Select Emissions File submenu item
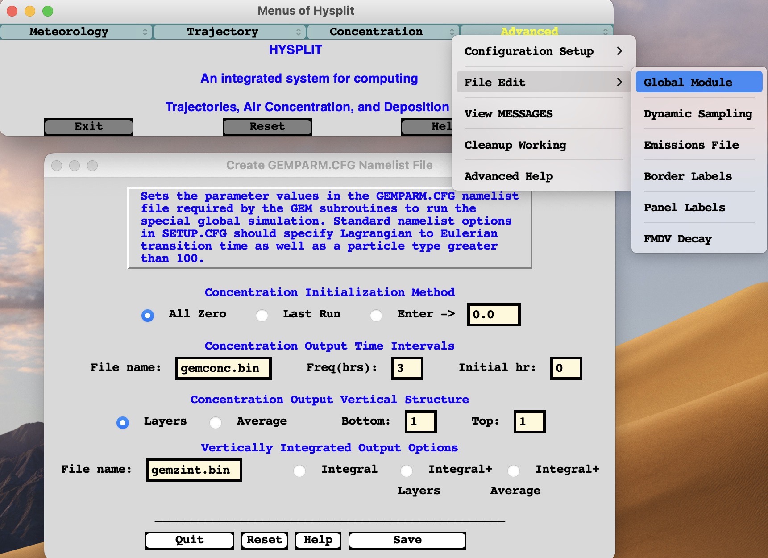 (x=699, y=145)
